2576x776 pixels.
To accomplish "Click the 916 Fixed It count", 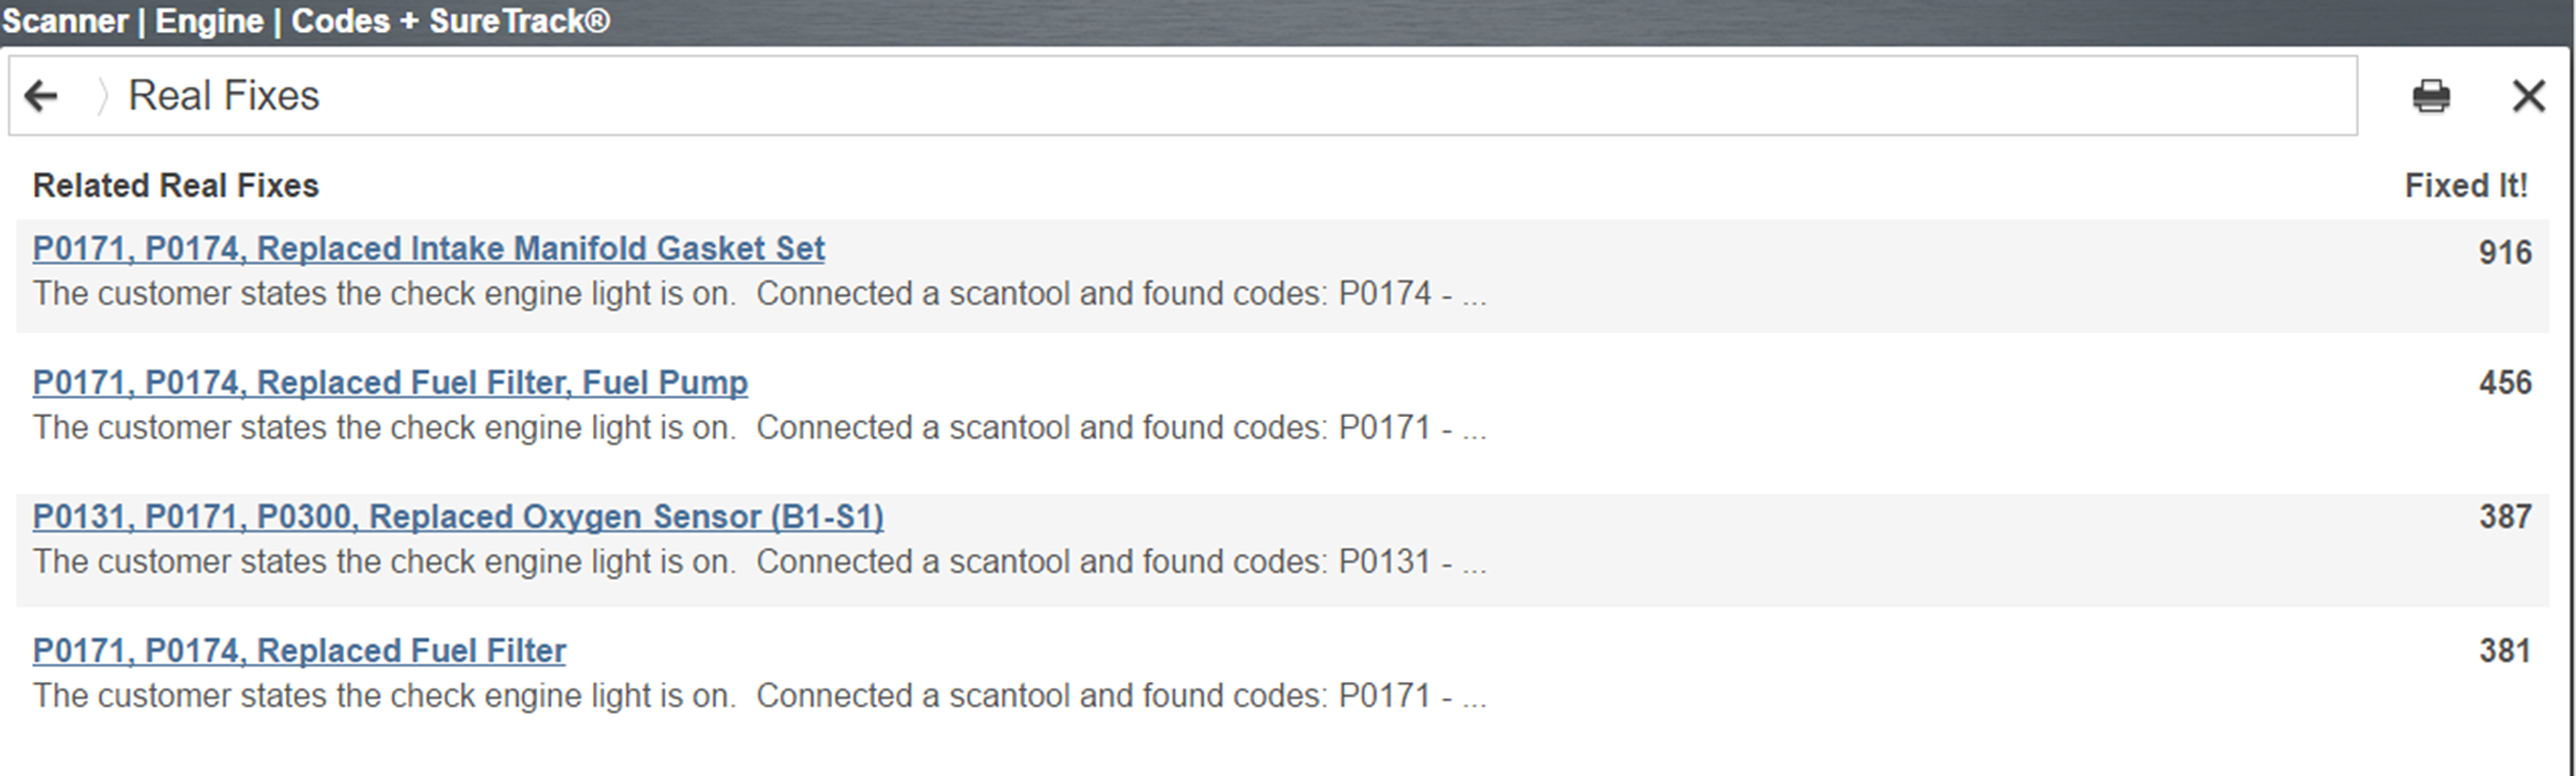I will coord(2504,253).
